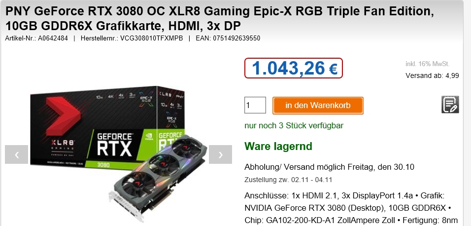Click the 'Versand ab: 4,99' shipping info
The height and width of the screenshot is (226, 471).
pos(432,75)
